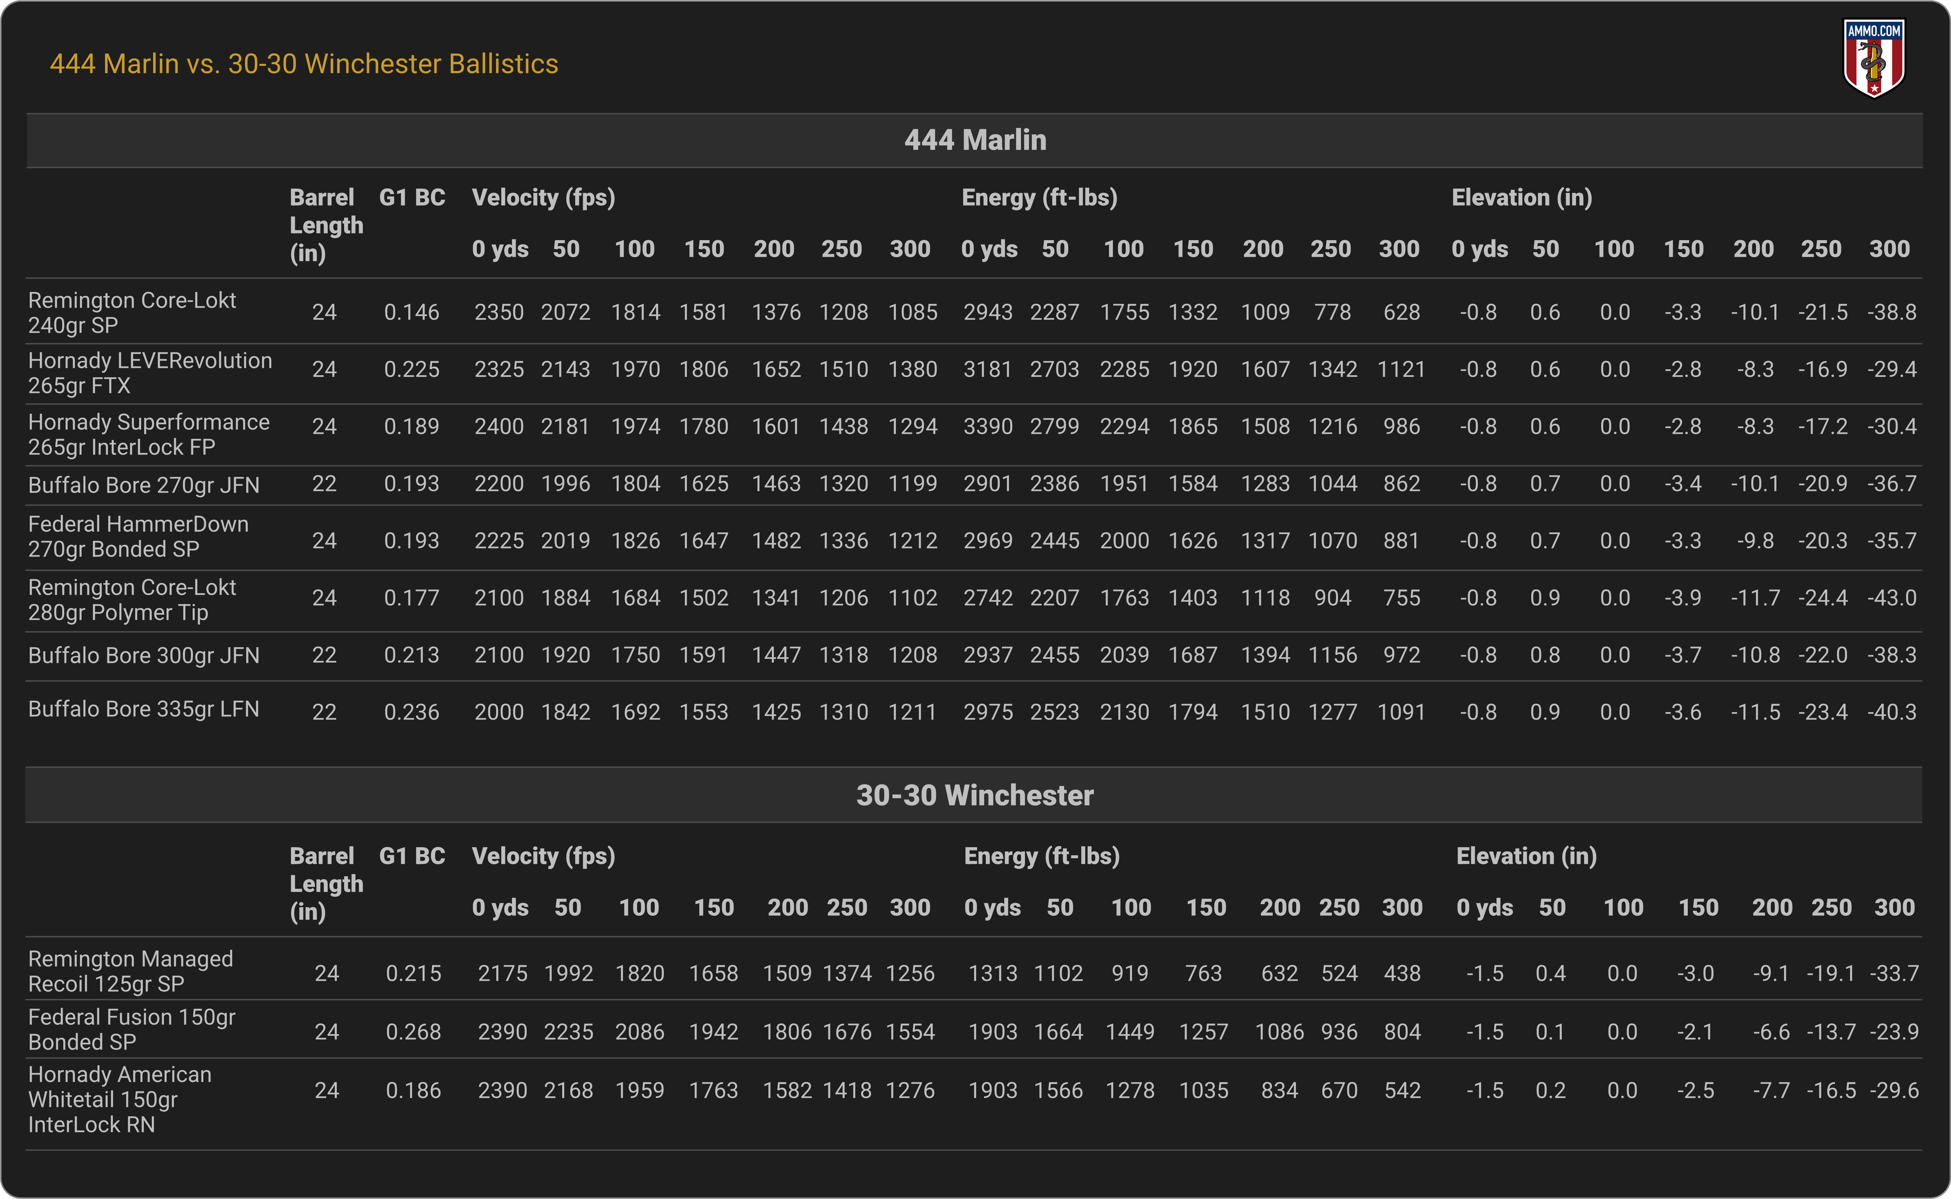Viewport: 1951px width, 1199px height.
Task: Select energy value 2937 for Buffalo Bore 300gr
Action: pyautogui.click(x=988, y=655)
